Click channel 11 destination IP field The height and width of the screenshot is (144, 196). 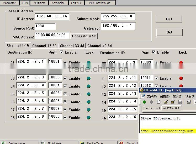tap(123, 78)
